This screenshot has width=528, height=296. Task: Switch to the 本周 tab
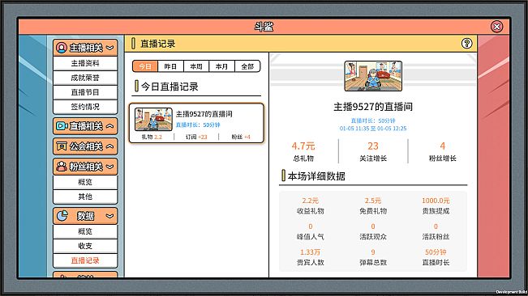[196, 66]
